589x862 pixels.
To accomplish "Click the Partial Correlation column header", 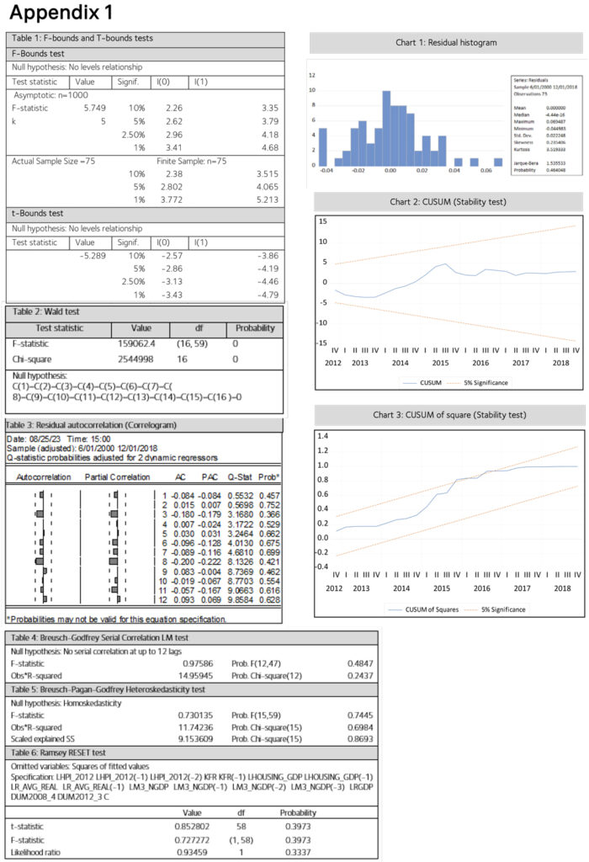I will tap(116, 476).
